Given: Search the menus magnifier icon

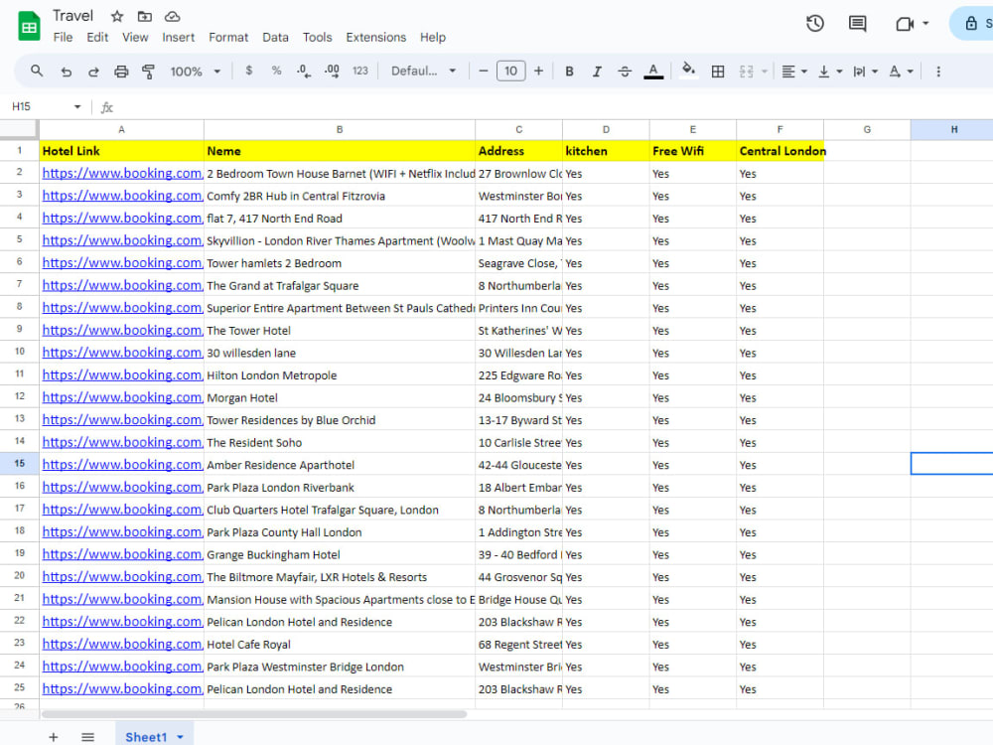Looking at the screenshot, I should (x=37, y=71).
